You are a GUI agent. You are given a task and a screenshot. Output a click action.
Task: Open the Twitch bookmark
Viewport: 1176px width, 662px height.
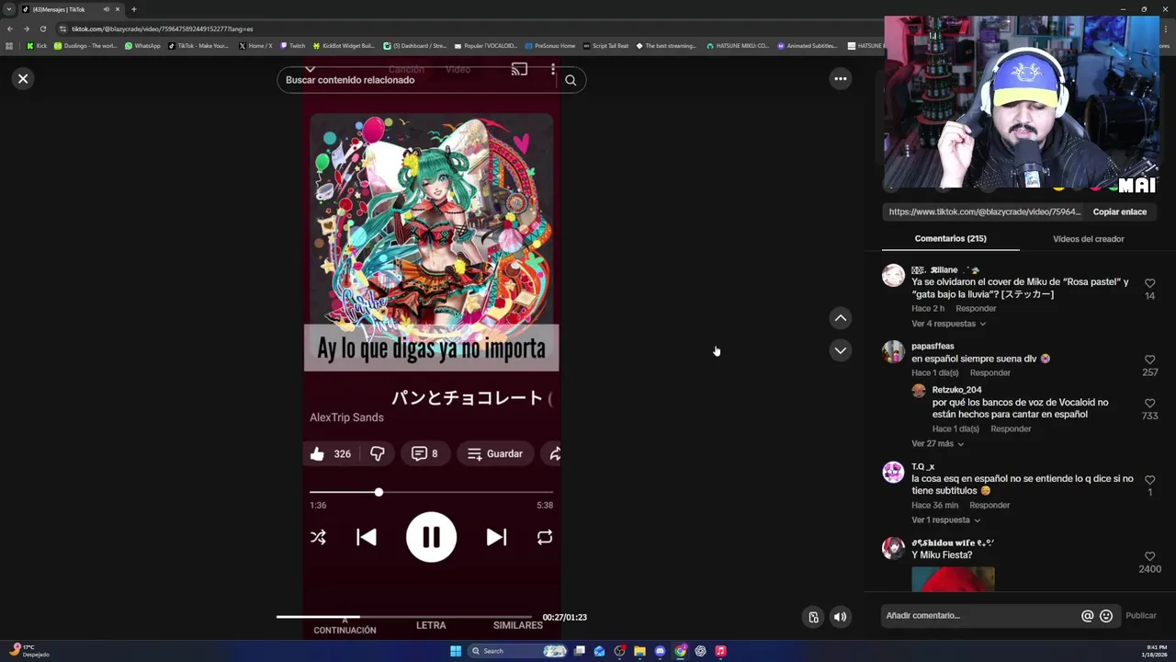coord(292,46)
